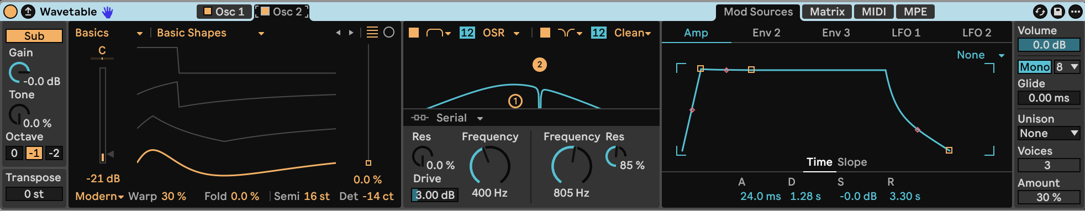Select next wavetable arrow

point(351,33)
